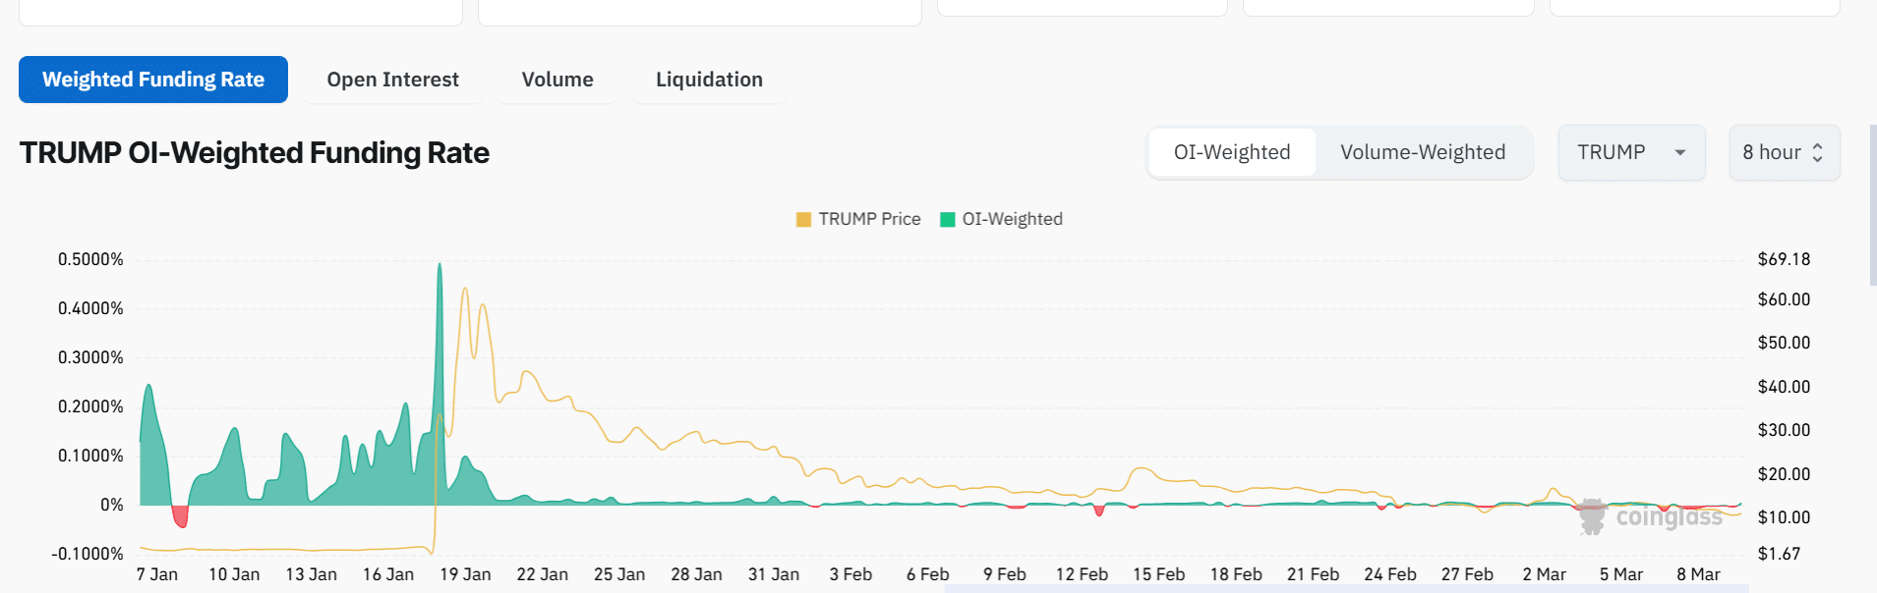Hide the OI-Weighted series via legend label
This screenshot has height=593, width=1877.
(1012, 219)
